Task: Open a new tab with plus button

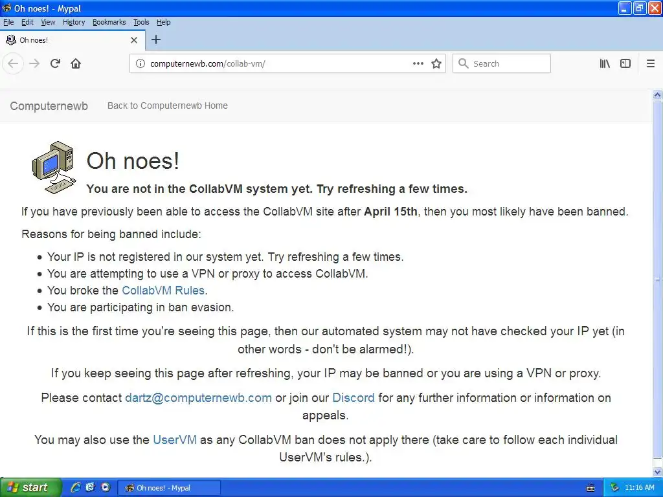Action: pos(156,39)
